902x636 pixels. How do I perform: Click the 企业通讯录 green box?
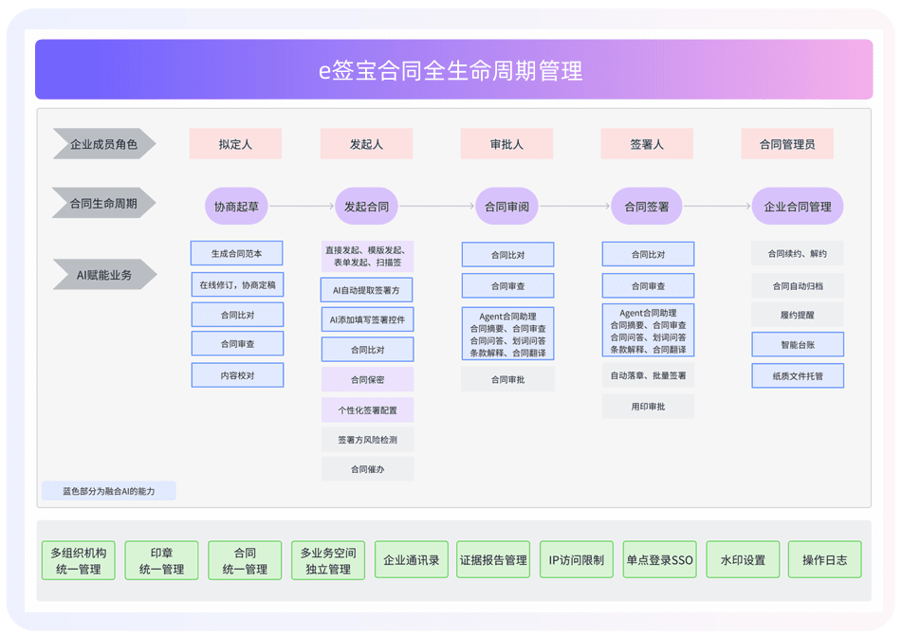click(412, 559)
